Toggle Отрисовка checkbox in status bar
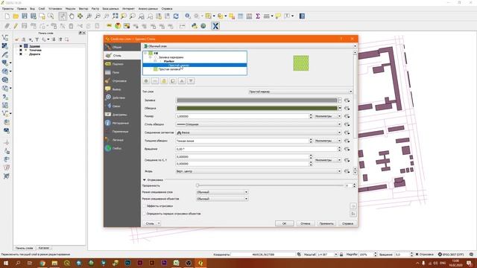The width and height of the screenshot is (477, 268). click(417, 255)
